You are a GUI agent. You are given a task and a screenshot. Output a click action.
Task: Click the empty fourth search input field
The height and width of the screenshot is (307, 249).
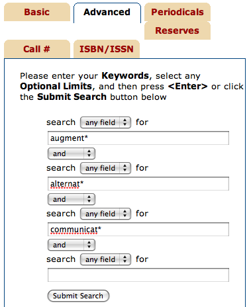tap(138, 275)
